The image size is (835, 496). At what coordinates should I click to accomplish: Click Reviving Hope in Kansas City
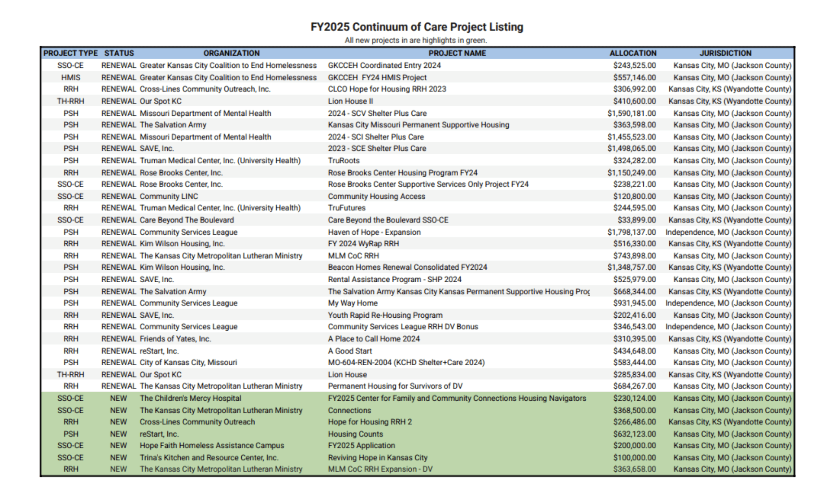[378, 458]
